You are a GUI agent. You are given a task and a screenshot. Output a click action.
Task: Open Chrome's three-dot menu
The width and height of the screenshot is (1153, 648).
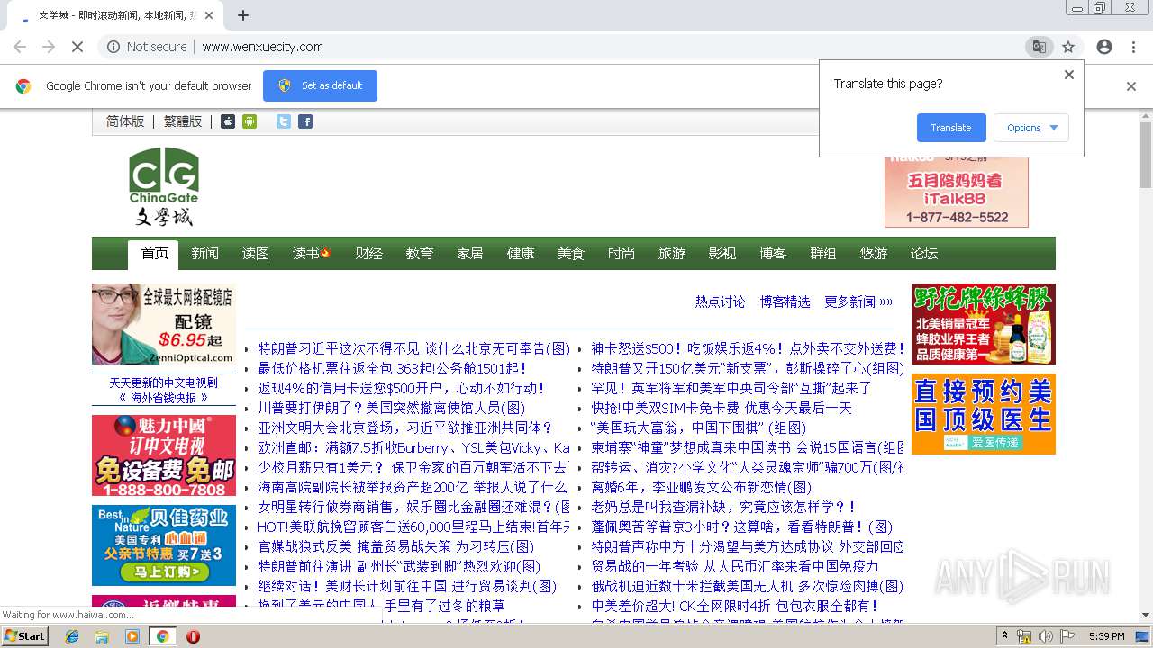1133,47
